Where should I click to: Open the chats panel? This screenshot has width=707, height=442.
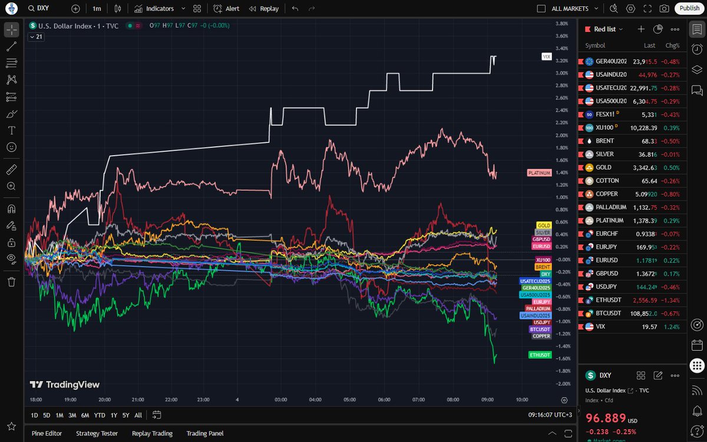coord(697,90)
